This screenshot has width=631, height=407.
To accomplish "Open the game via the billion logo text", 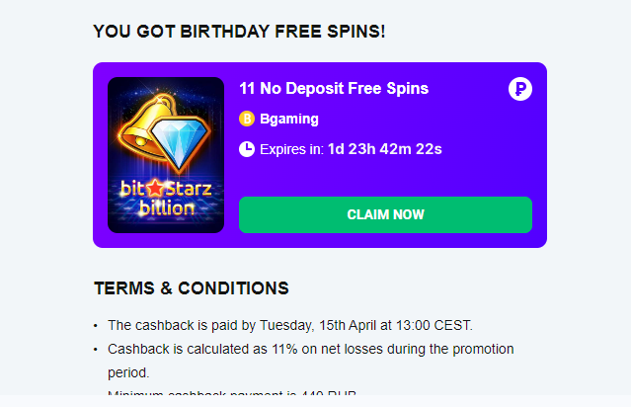I will pos(166,209).
